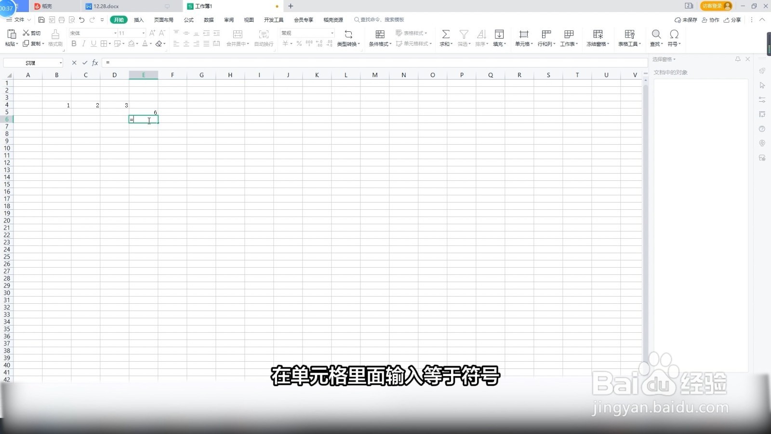Click the search commands (查找命令) box

coord(379,20)
